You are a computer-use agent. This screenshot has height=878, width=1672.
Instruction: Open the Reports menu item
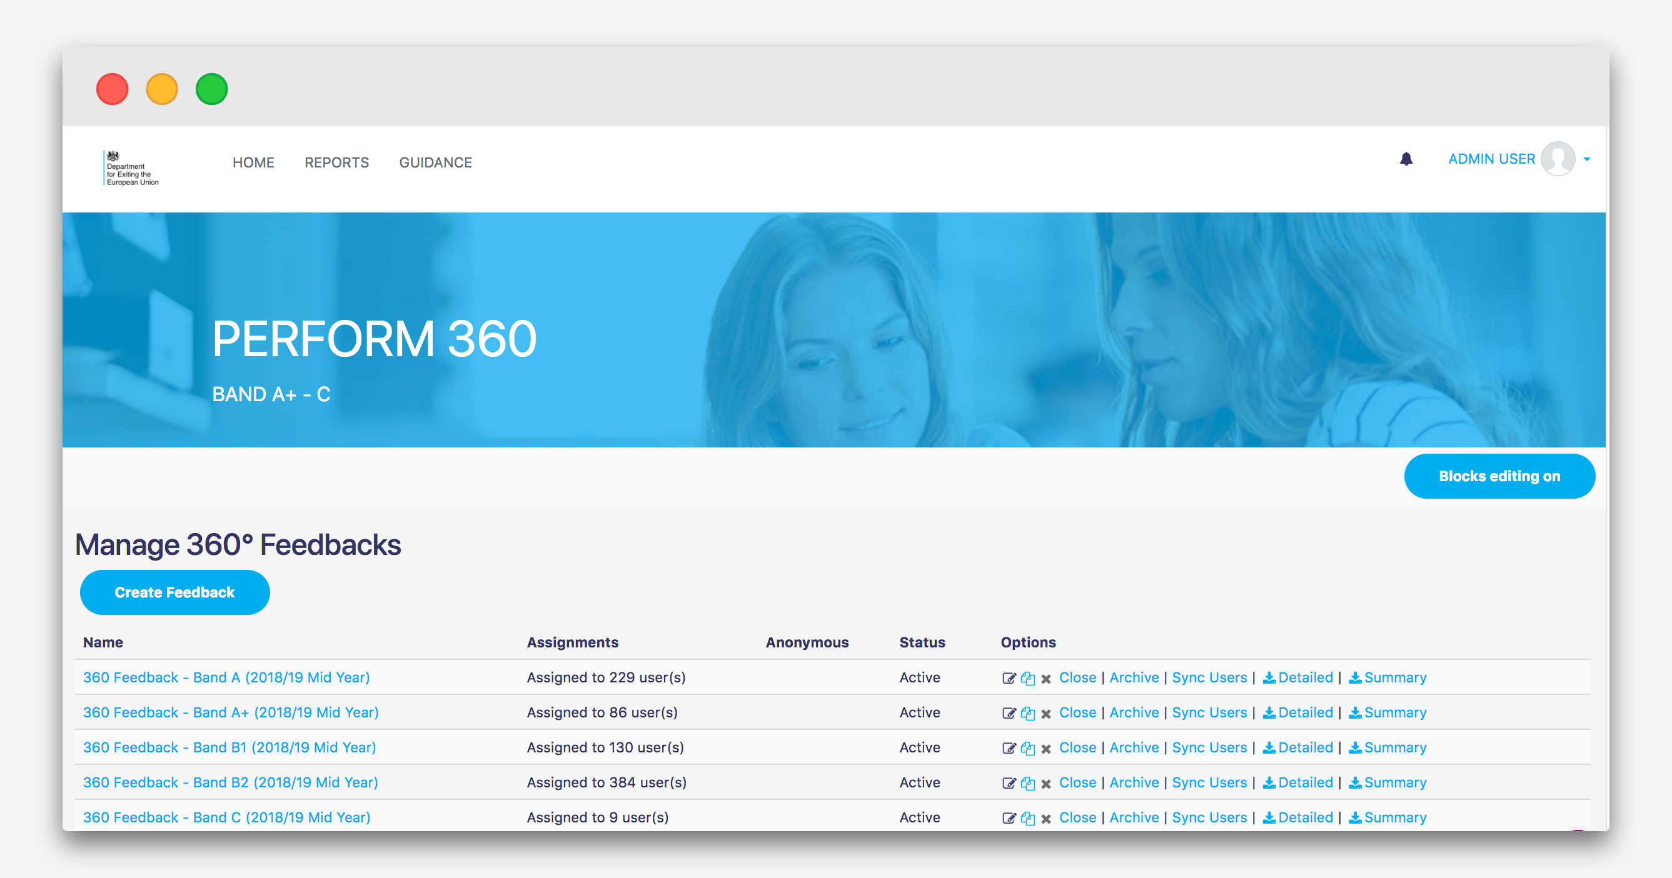[336, 162]
